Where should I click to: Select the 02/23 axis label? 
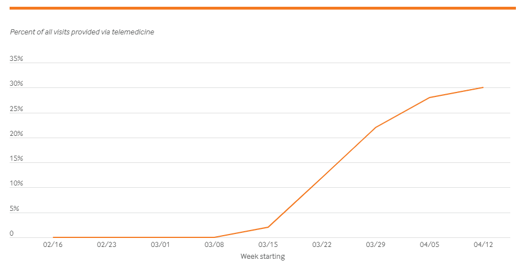click(x=107, y=245)
